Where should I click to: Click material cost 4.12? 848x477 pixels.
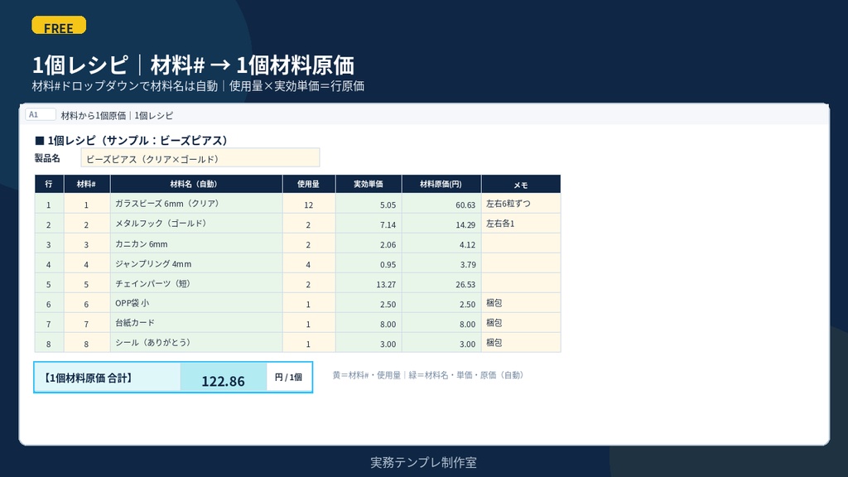click(x=441, y=244)
